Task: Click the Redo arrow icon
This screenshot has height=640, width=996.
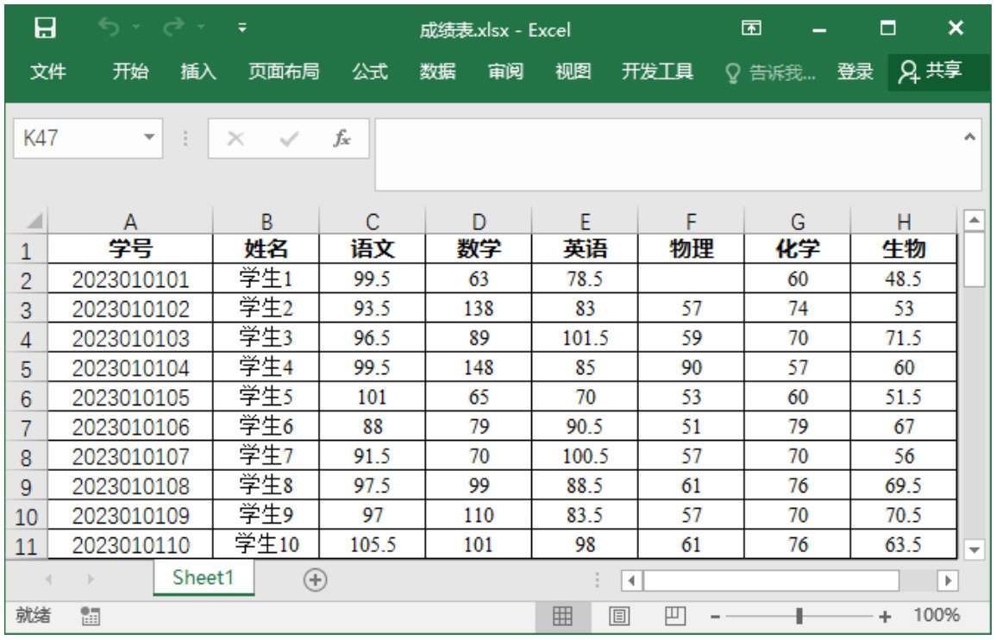Action: click(172, 28)
